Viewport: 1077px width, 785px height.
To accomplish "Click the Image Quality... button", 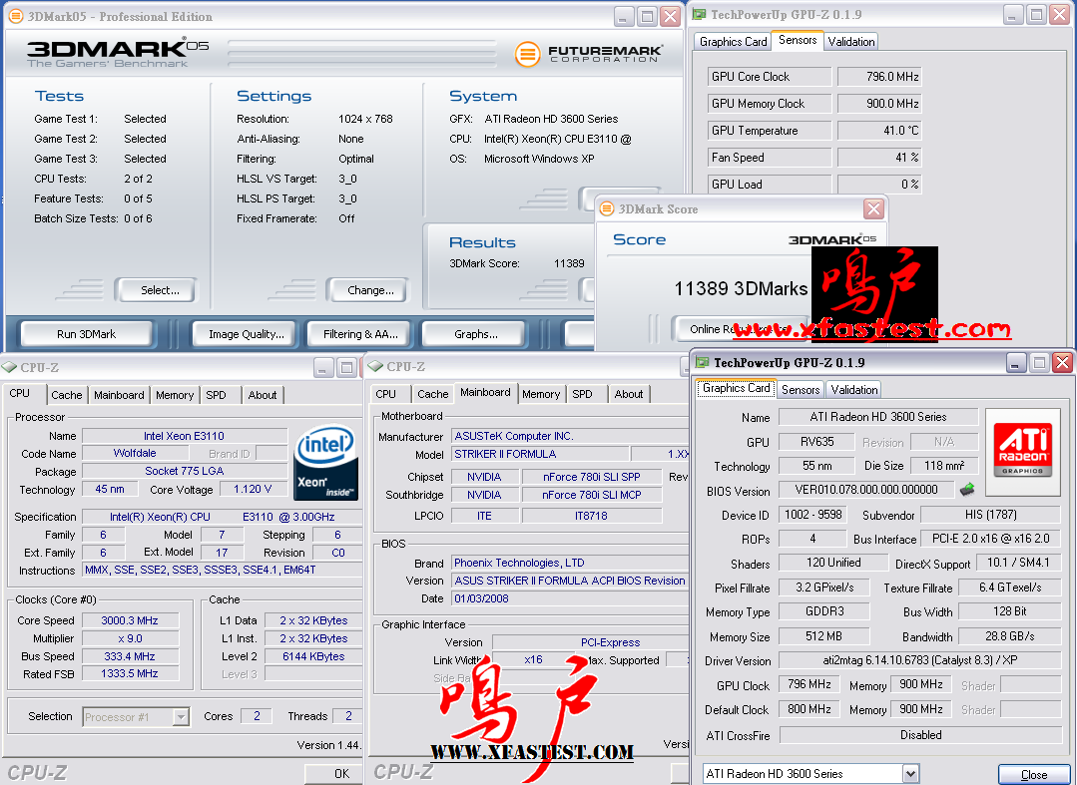I will pos(246,334).
